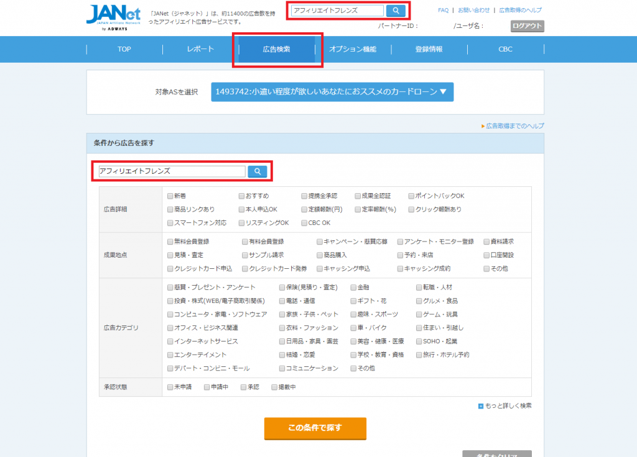Check the 無料会員登録 option
637x457 pixels.
tap(170, 242)
